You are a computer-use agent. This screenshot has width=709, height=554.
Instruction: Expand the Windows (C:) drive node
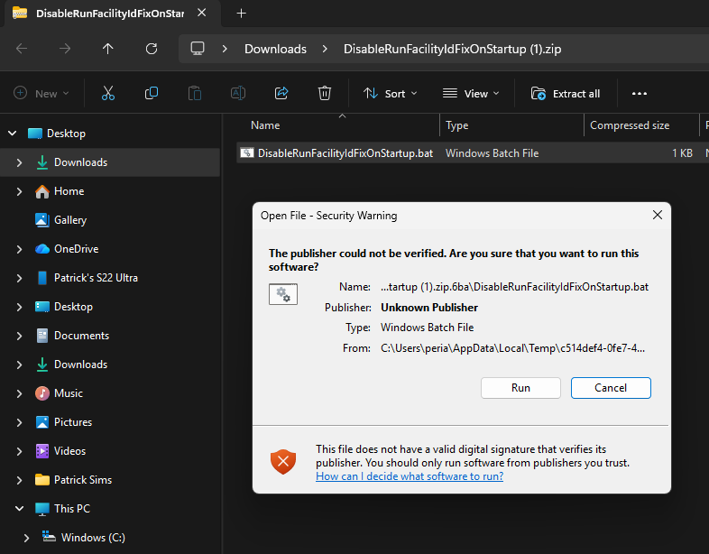(x=26, y=538)
